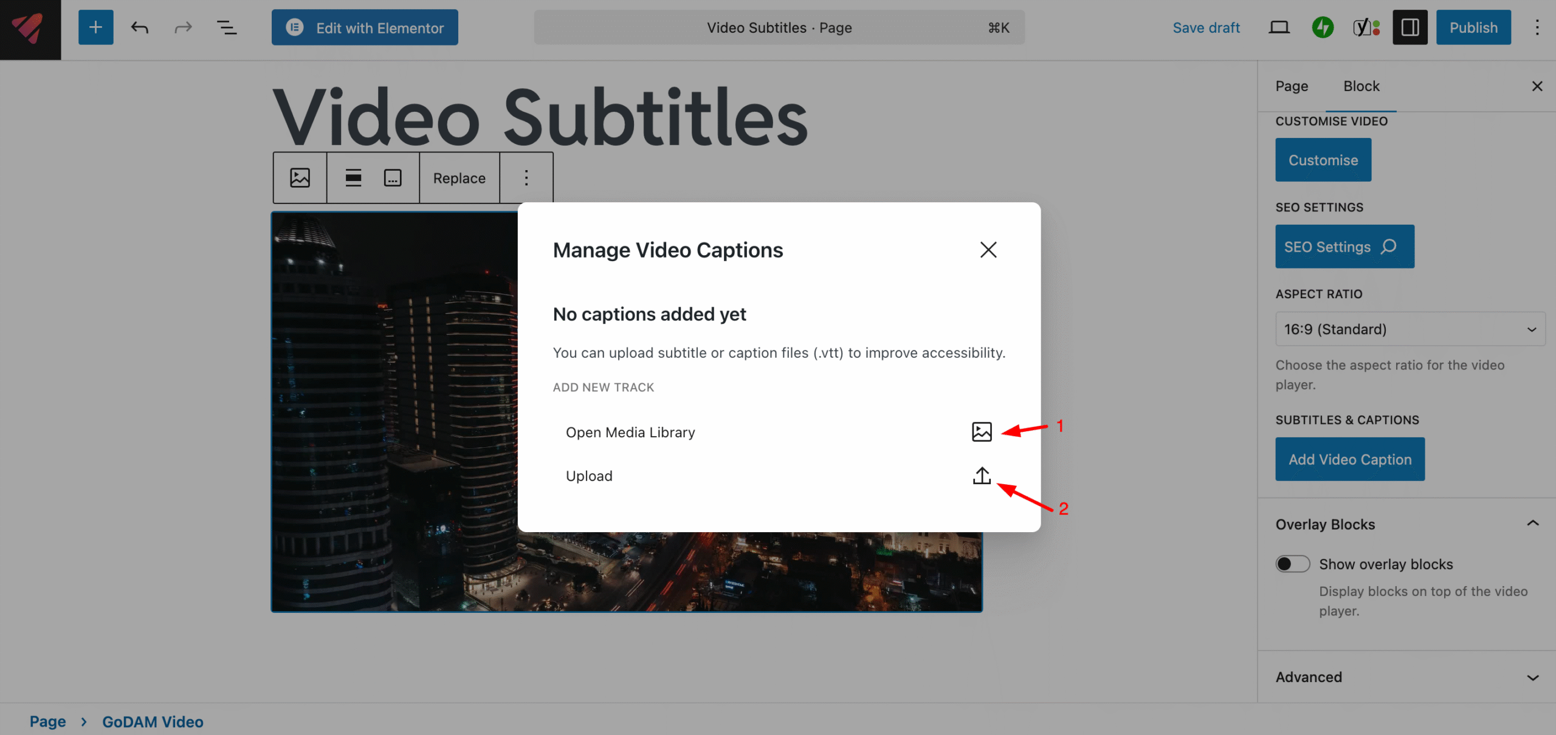Open the block inserter
The height and width of the screenshot is (735, 1556).
pyautogui.click(x=95, y=27)
